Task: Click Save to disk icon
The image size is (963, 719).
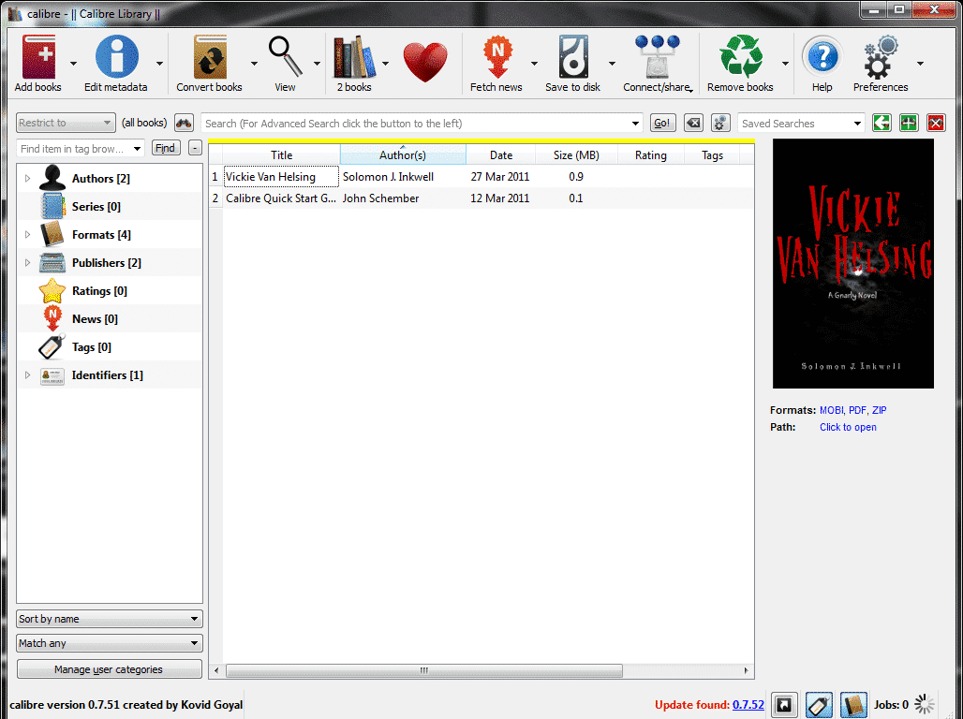Action: (x=573, y=56)
